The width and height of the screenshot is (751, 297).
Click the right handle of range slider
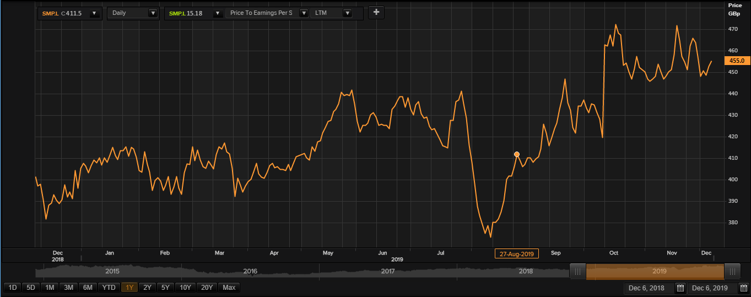tap(732, 271)
